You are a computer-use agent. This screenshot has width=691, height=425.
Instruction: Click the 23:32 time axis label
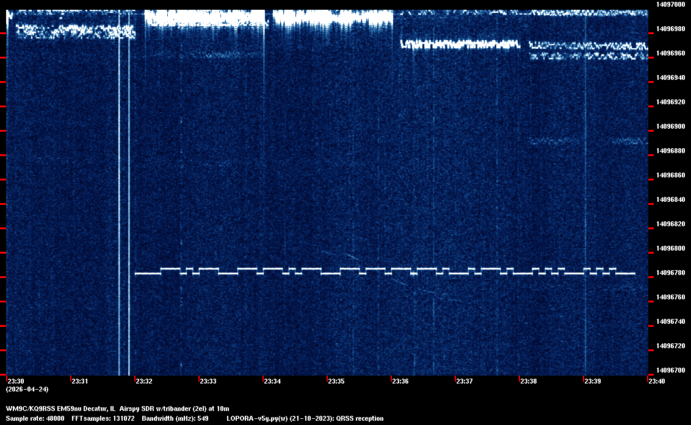[x=143, y=382]
